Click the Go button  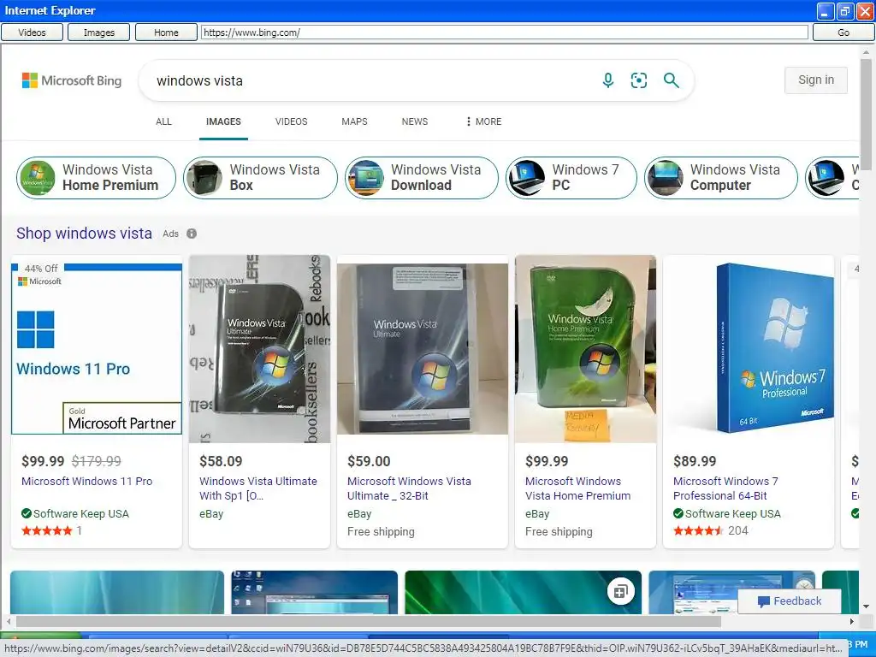click(843, 33)
